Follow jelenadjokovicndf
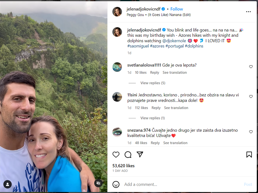The width and height of the screenshot is (258, 193). (177, 9)
